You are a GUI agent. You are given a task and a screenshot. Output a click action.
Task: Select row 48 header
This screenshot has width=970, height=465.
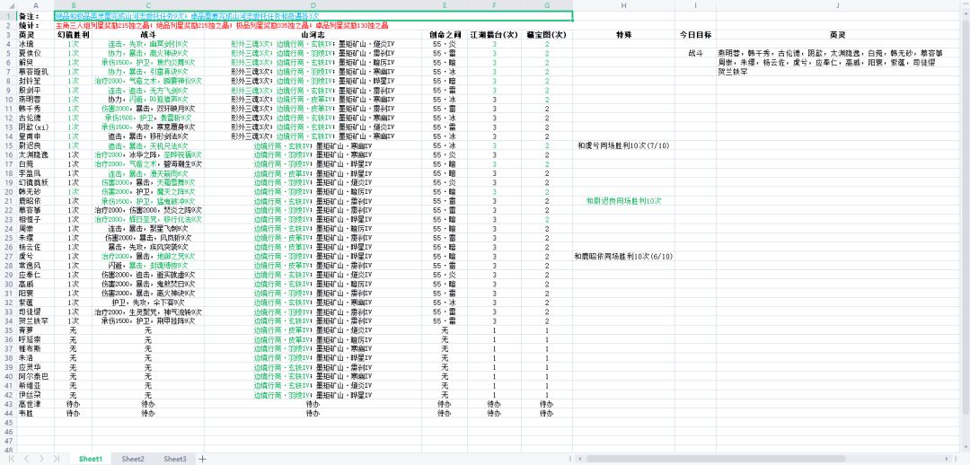pos(8,450)
